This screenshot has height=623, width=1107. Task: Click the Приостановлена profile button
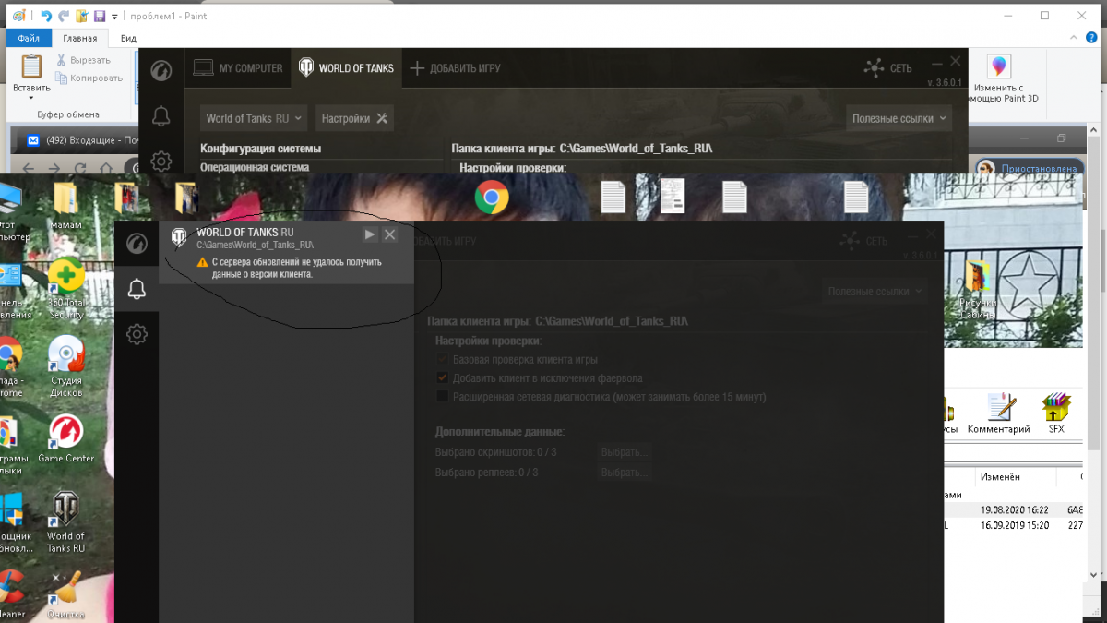pos(1028,169)
